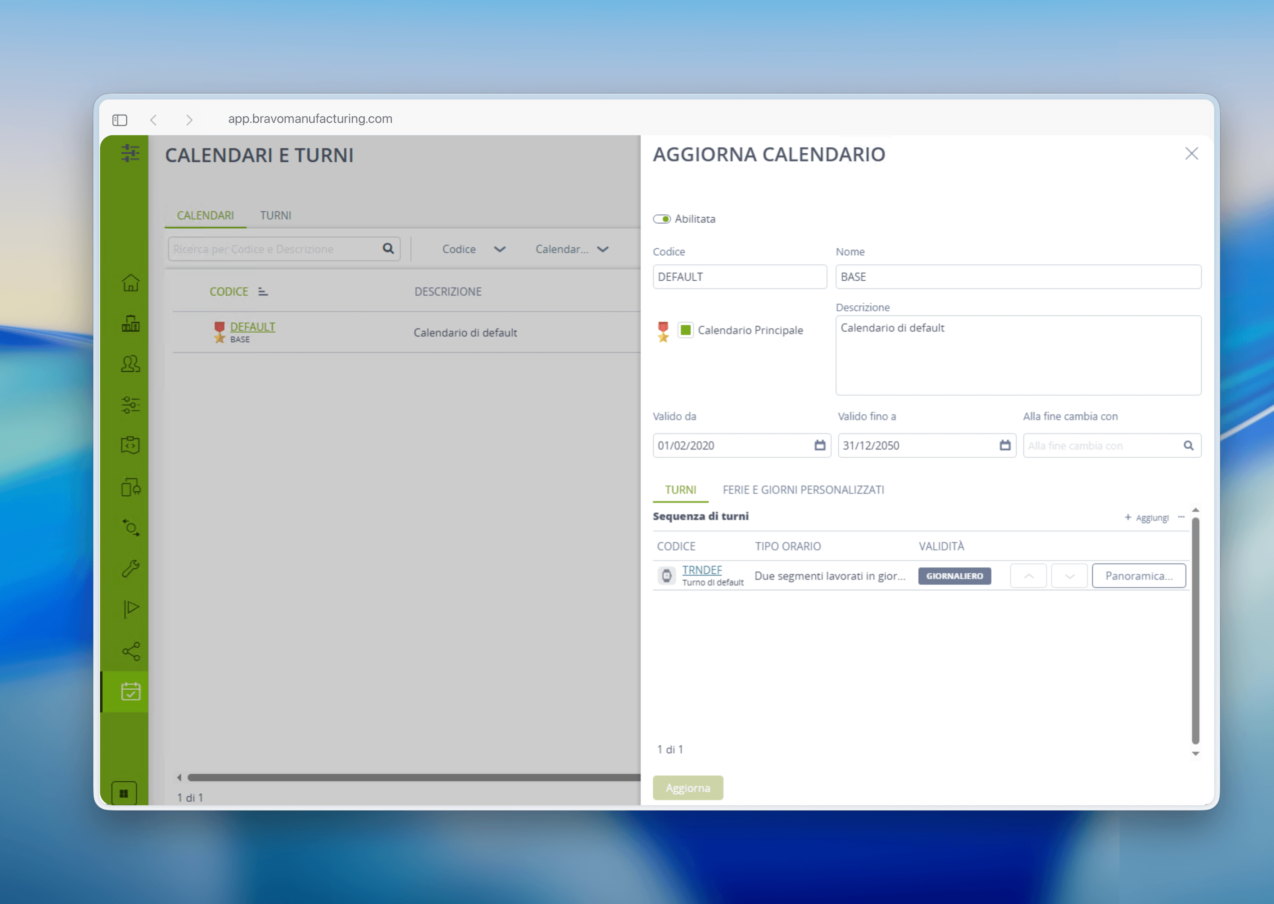Go forward with browser forward arrow
Image resolution: width=1274 pixels, height=904 pixels.
coord(189,120)
